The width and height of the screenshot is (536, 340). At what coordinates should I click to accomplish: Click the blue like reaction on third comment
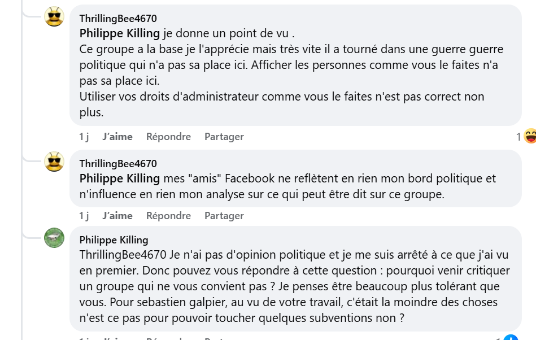coord(511,338)
